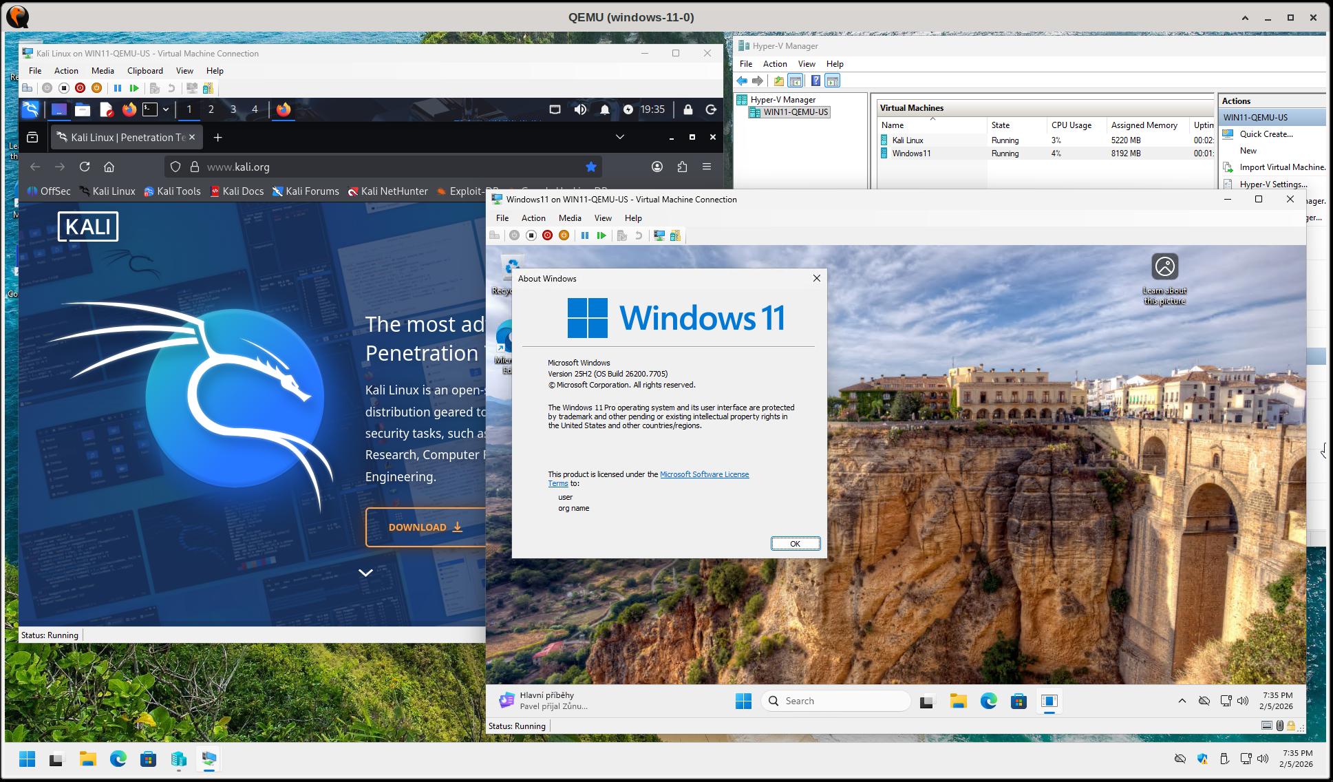Image resolution: width=1333 pixels, height=782 pixels.
Task: Reload the kali.org page with refresh icon
Action: pos(85,167)
